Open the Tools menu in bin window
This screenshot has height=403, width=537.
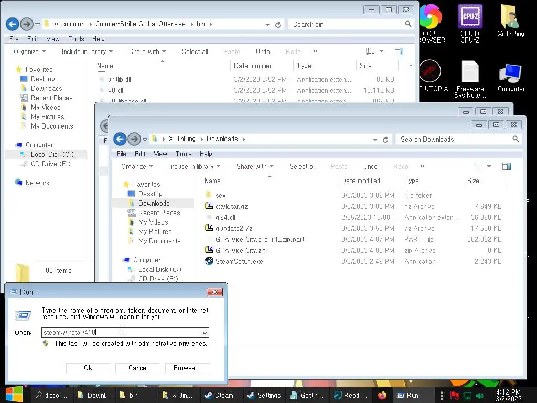pos(76,39)
